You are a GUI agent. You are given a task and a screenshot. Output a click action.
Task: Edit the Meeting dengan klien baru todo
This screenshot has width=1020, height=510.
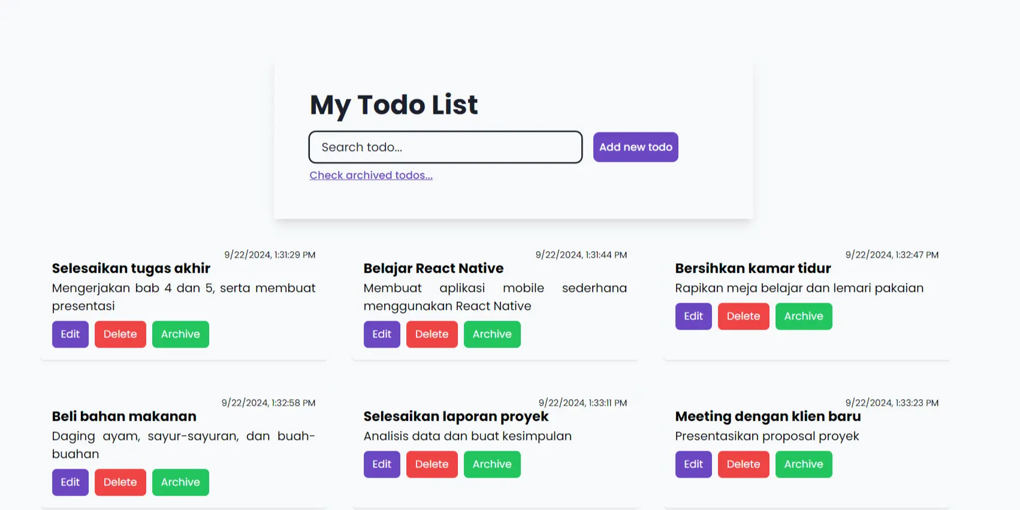tap(693, 464)
